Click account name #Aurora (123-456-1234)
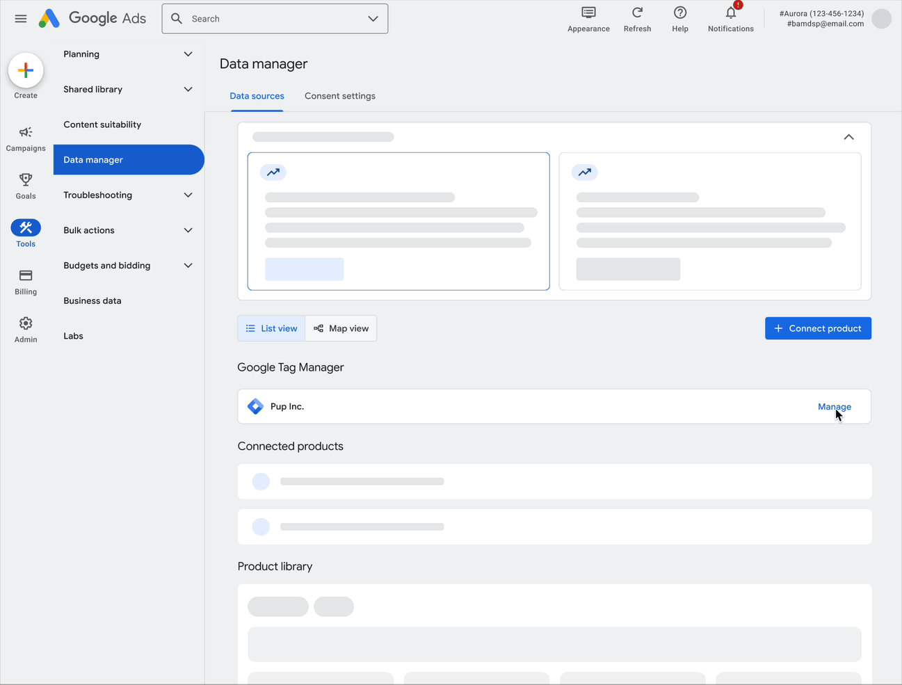 [821, 13]
